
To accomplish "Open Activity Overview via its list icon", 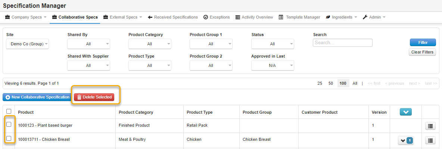I will tap(238, 17).
